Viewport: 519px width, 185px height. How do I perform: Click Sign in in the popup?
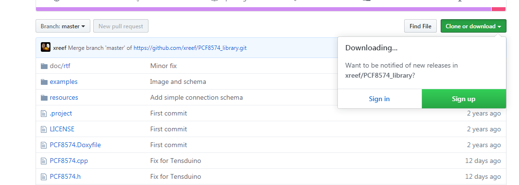pyautogui.click(x=379, y=99)
